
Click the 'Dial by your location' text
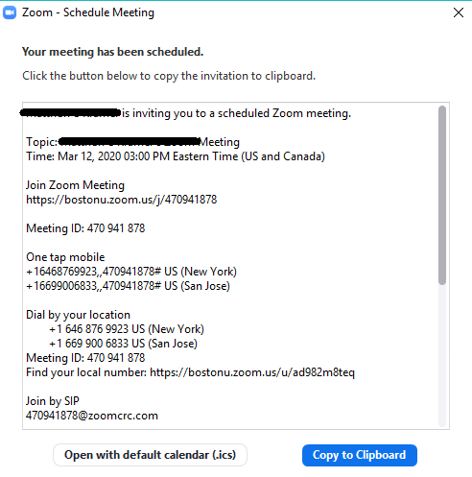(78, 315)
